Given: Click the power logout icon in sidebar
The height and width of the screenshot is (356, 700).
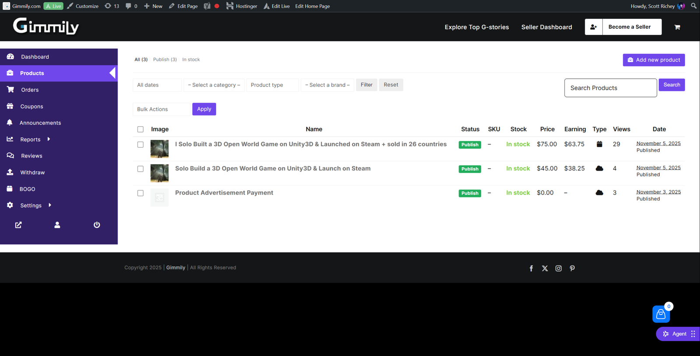Looking at the screenshot, I should pyautogui.click(x=97, y=225).
